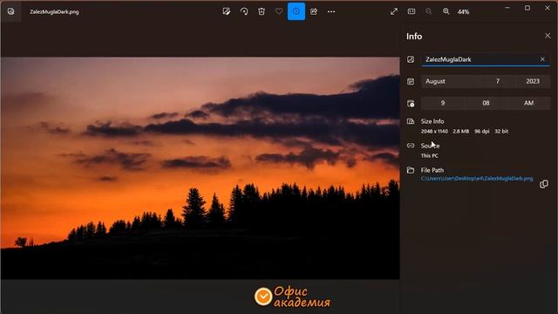Close the Photos window

[548, 8]
